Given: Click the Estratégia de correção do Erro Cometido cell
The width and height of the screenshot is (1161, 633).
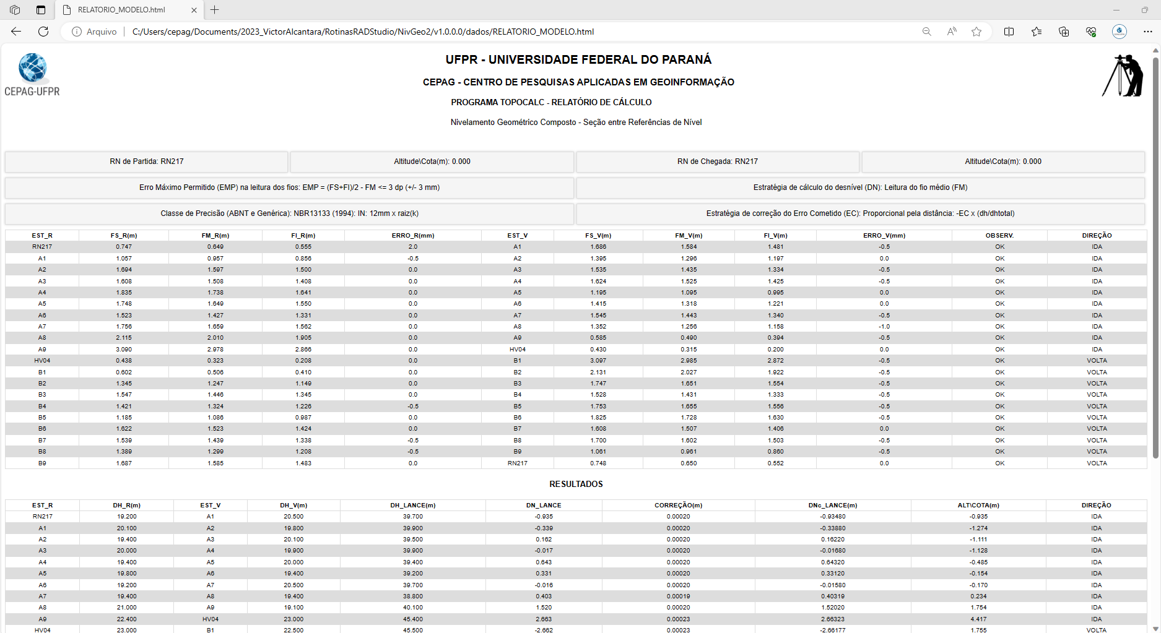Looking at the screenshot, I should click(x=860, y=213).
